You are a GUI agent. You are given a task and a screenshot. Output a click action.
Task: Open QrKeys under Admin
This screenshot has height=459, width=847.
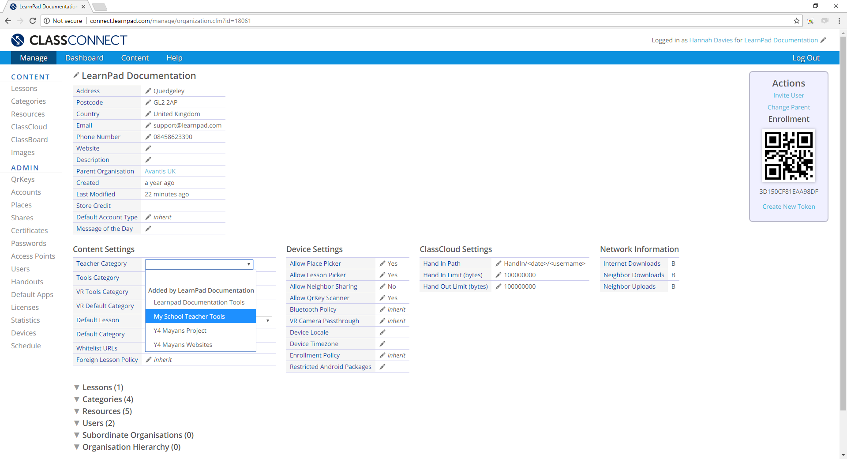(x=23, y=180)
